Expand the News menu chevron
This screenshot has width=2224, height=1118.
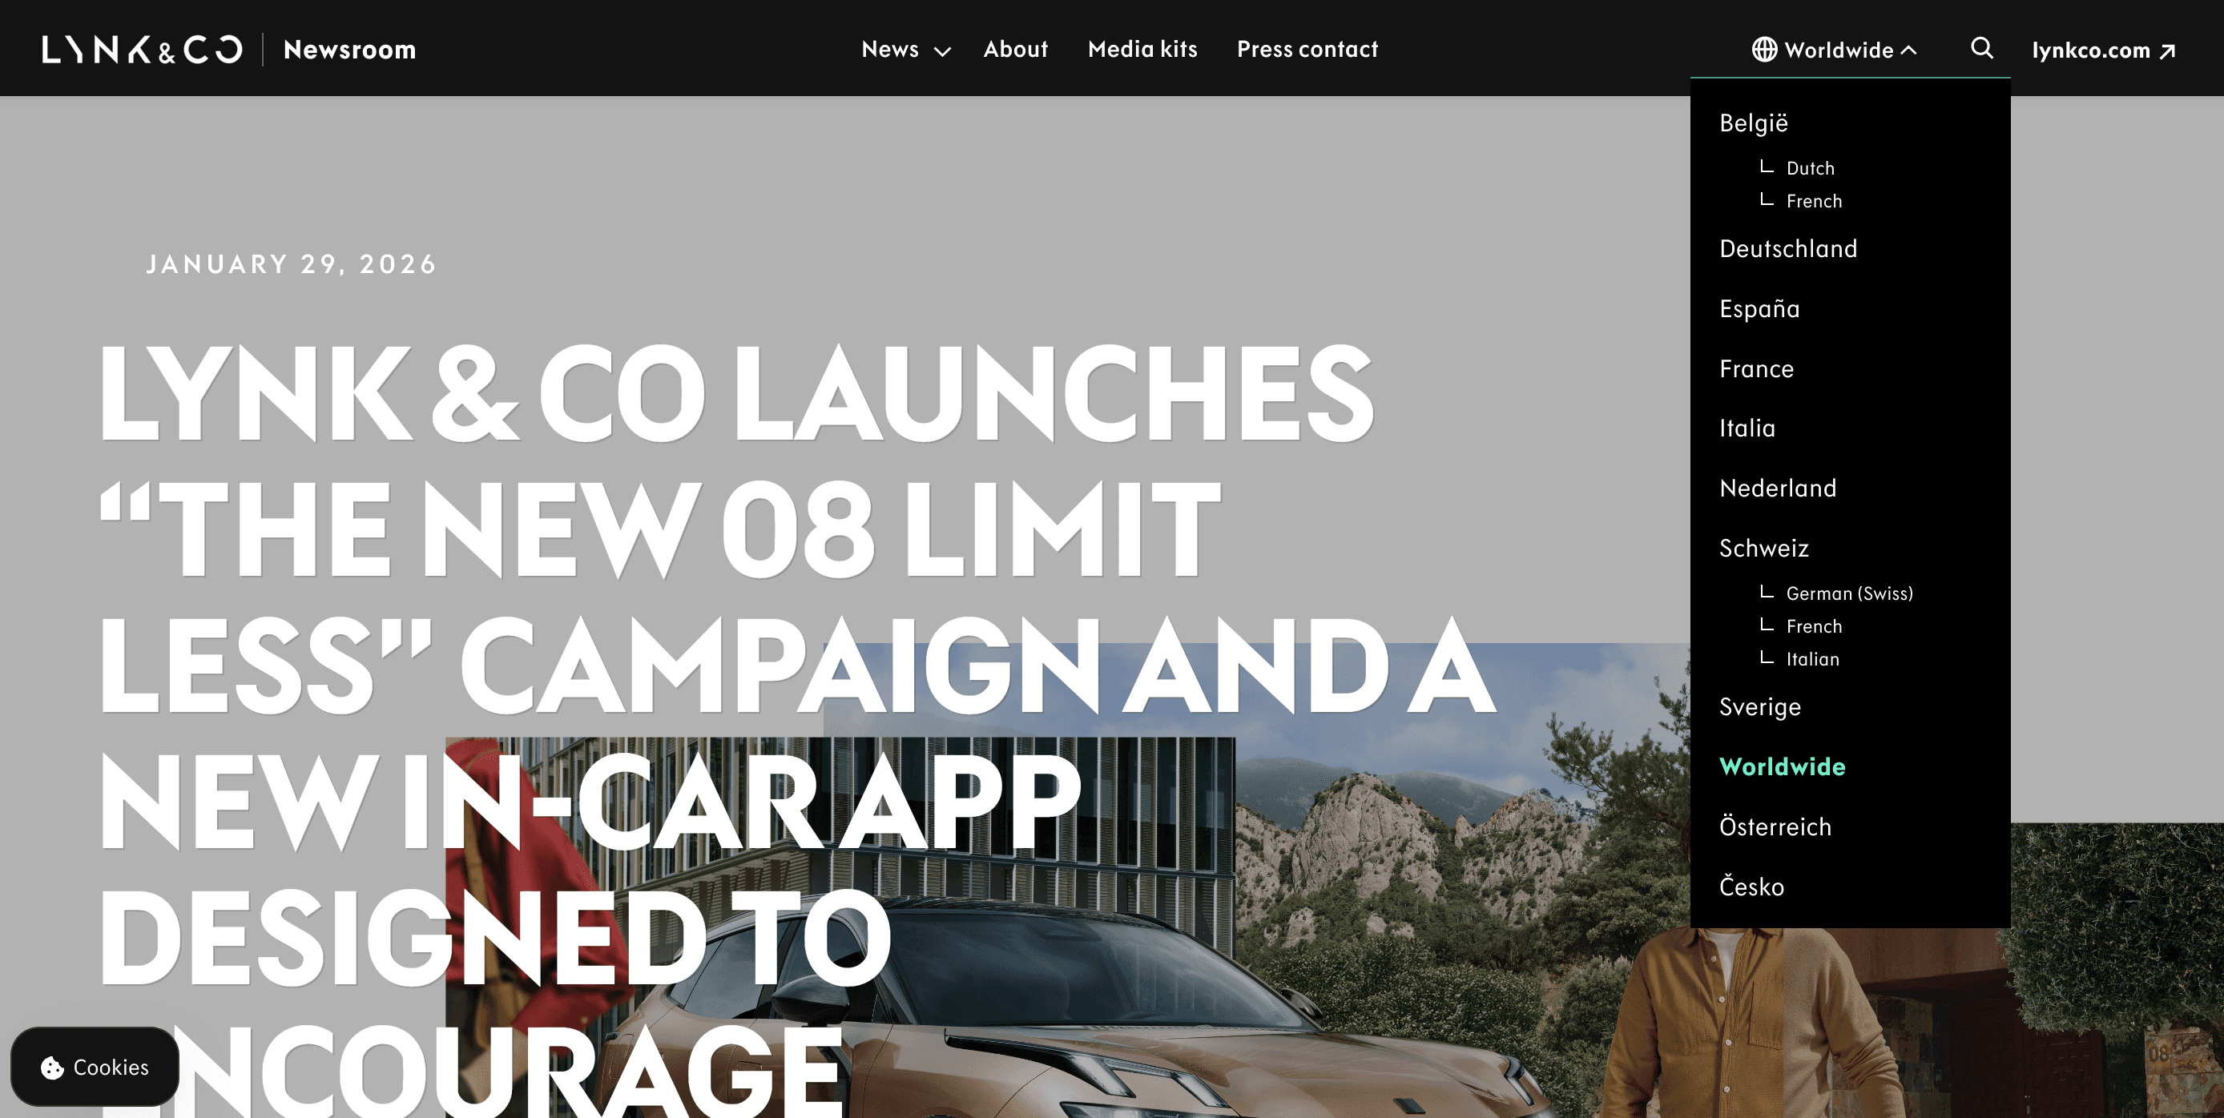[x=942, y=51]
